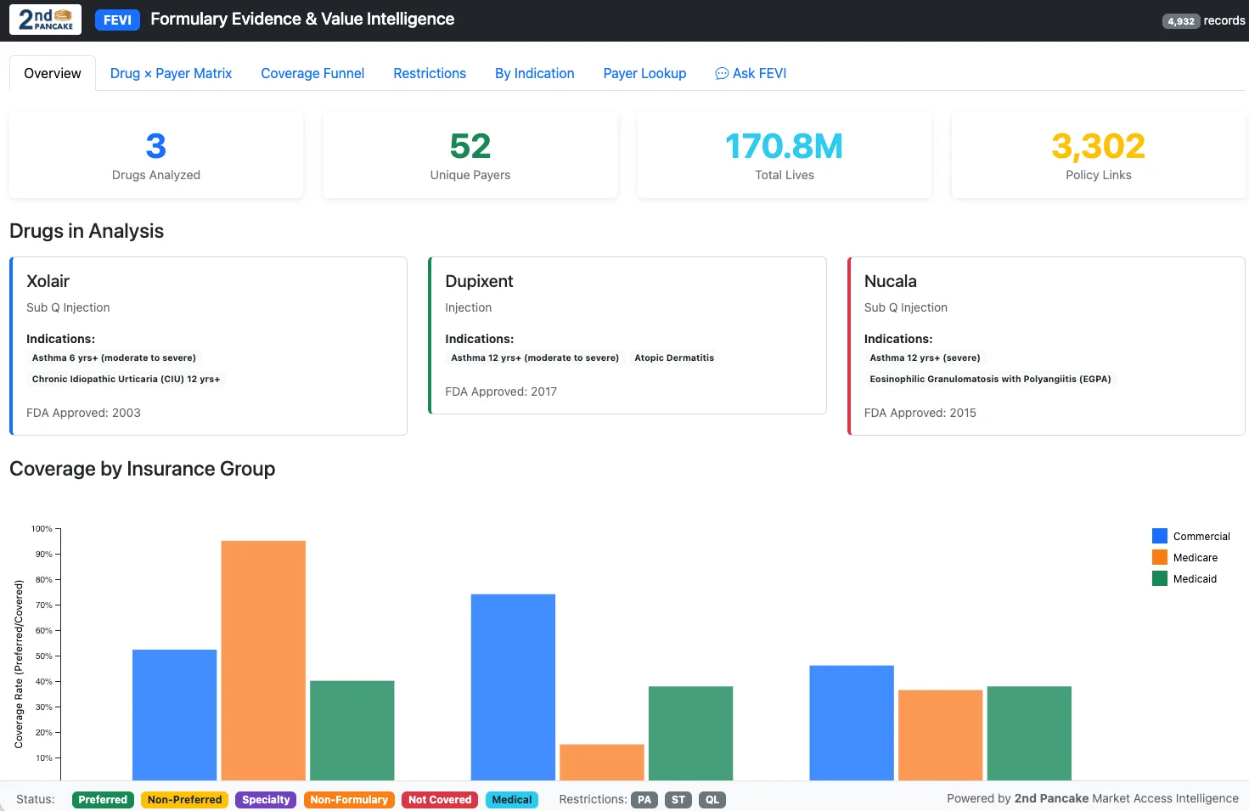Click the PA restrictions badge
This screenshot has width=1249, height=811.
tap(644, 799)
